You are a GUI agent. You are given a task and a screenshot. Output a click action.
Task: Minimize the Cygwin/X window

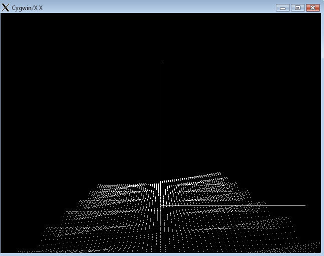pyautogui.click(x=282, y=7)
